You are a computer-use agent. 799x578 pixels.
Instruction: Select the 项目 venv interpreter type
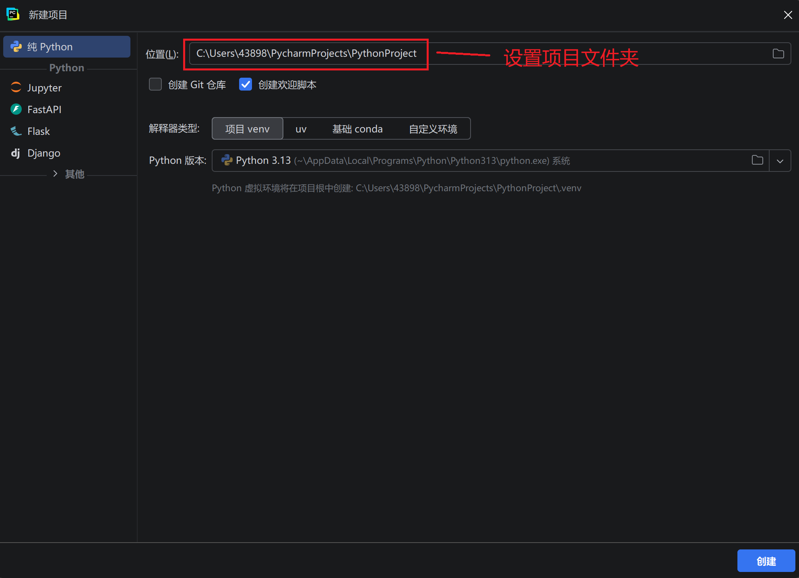pos(247,129)
